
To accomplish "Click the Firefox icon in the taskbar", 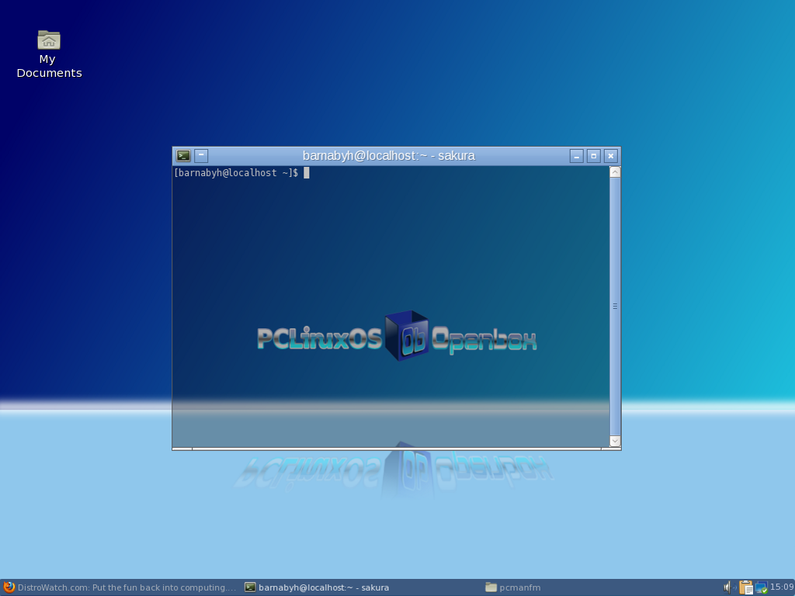I will 9,587.
